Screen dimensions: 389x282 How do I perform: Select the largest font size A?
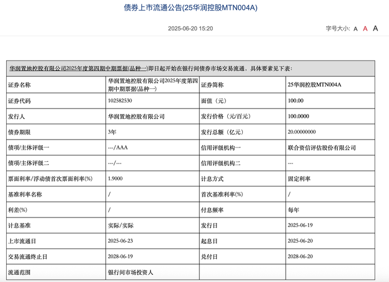375,28
